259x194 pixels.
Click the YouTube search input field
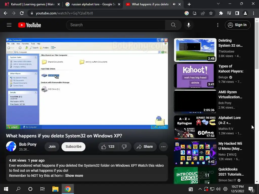116,25
